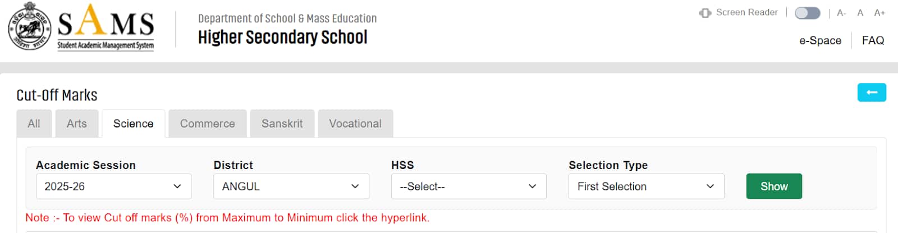Open the e-Space link

820,40
